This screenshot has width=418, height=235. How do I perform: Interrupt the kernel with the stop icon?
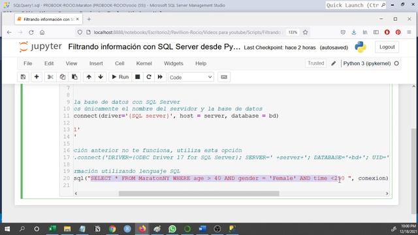coord(138,77)
